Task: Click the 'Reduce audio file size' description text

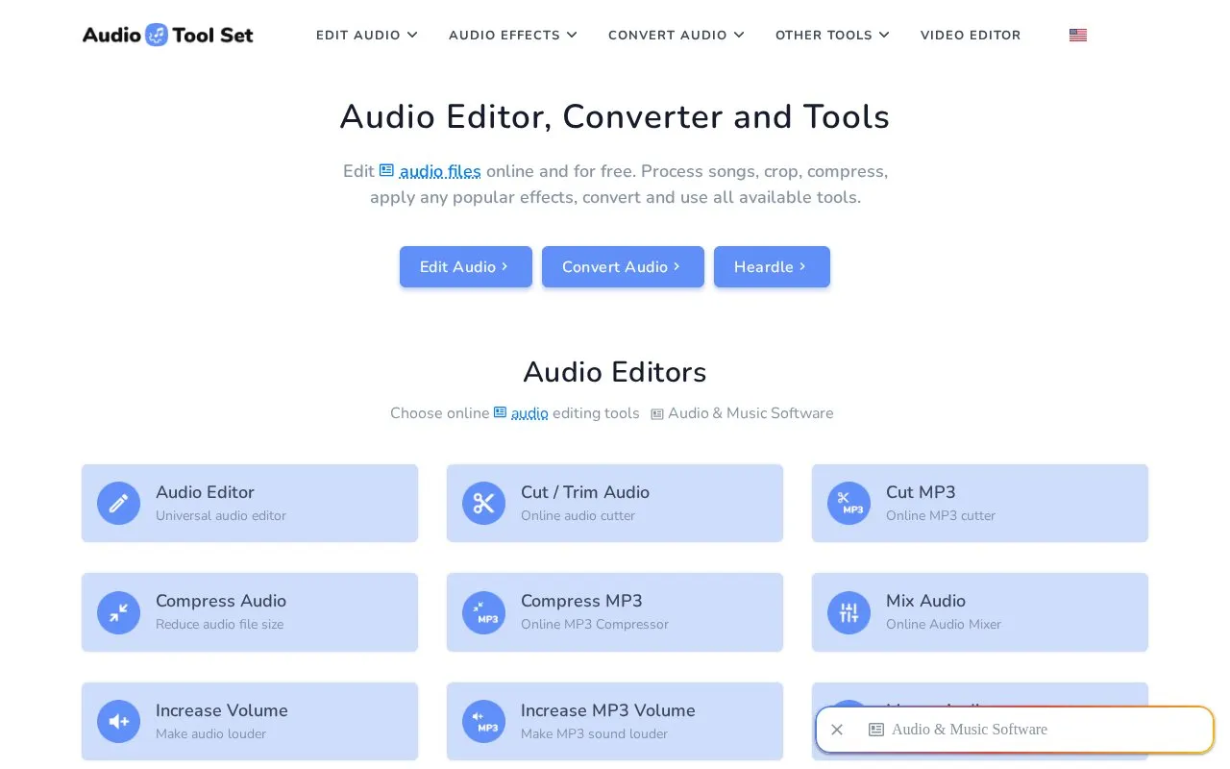Action: point(219,625)
